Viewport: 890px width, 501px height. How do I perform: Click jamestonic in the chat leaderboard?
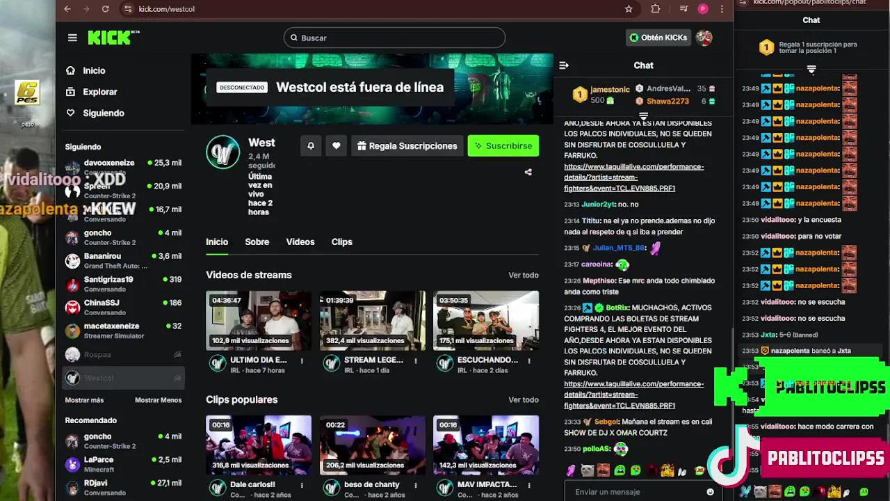pyautogui.click(x=610, y=90)
